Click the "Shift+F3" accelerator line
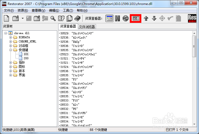 pyautogui.click(x=73, y=88)
